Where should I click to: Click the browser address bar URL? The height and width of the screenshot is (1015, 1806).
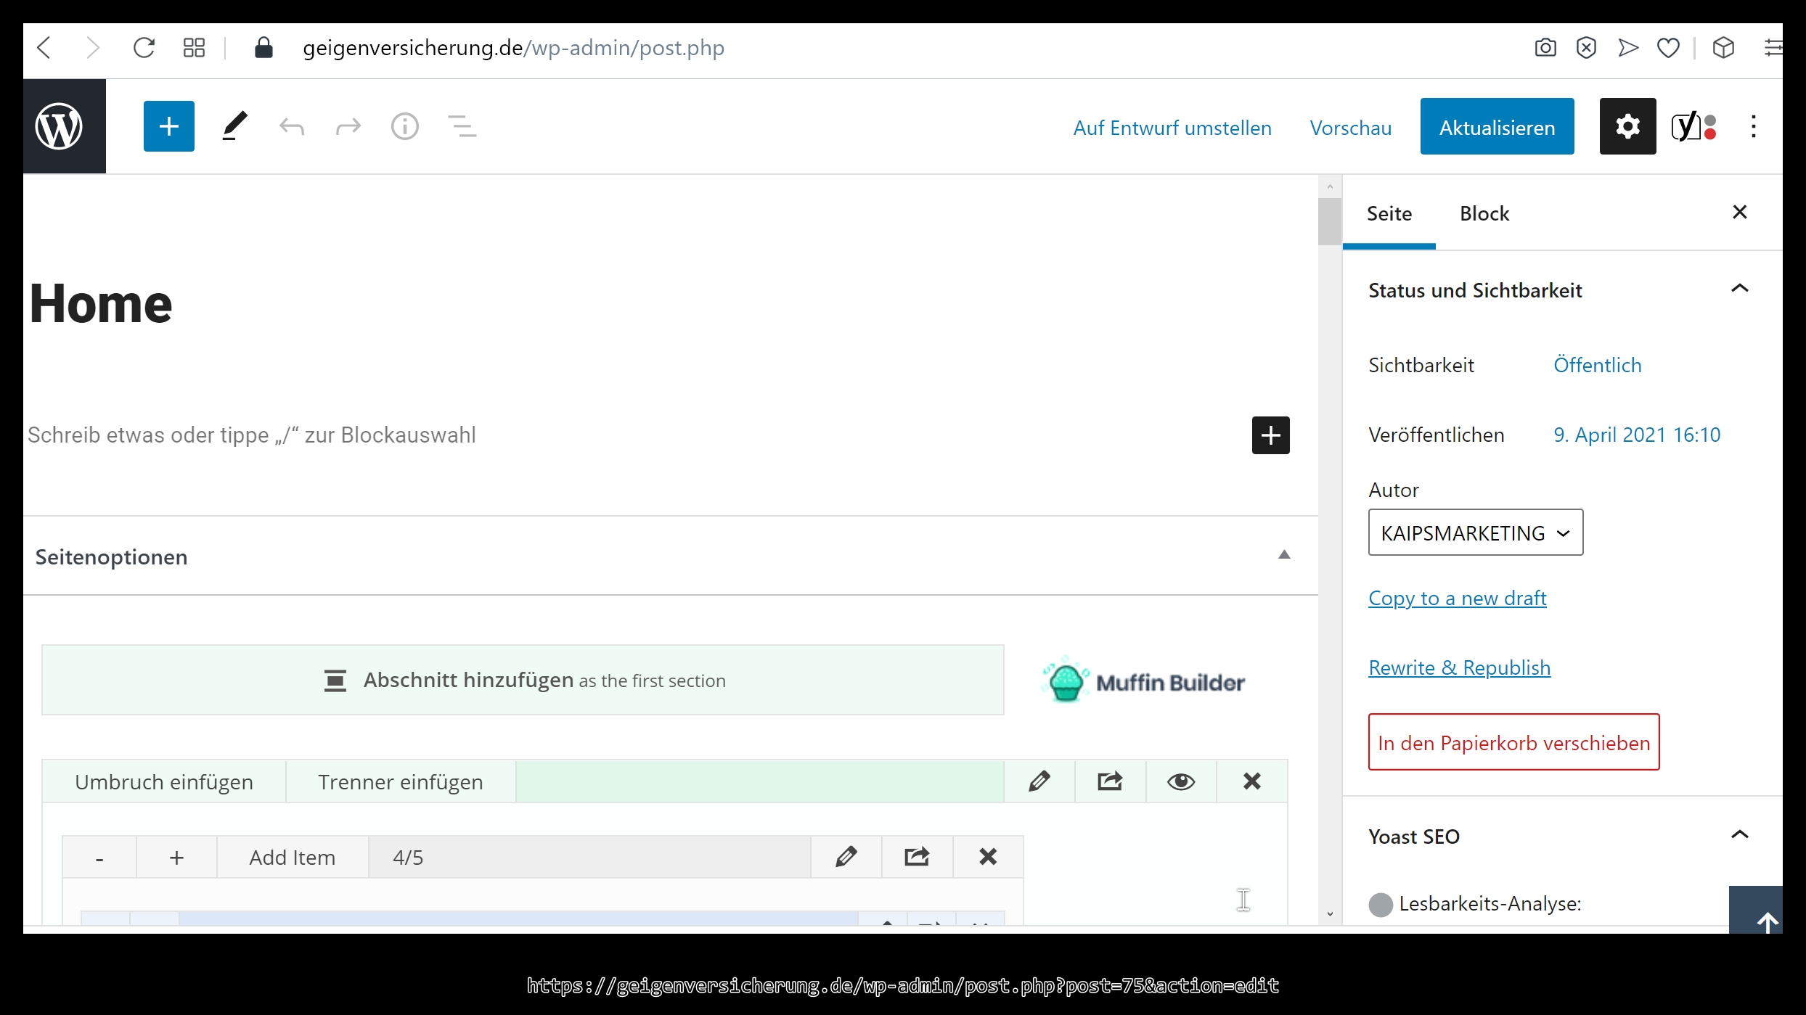tap(513, 48)
